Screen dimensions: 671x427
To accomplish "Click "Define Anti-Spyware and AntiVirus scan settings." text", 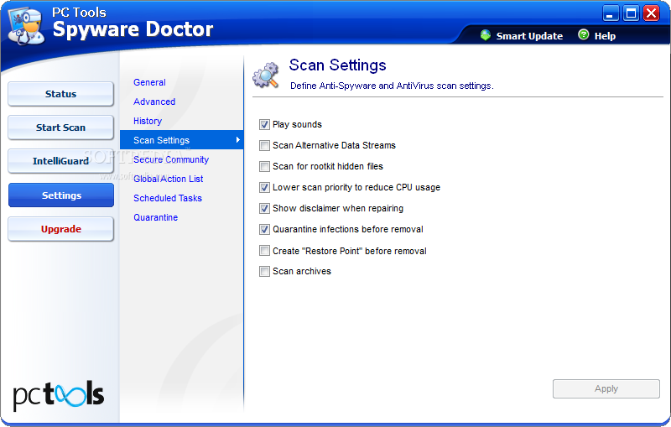I will pos(392,86).
